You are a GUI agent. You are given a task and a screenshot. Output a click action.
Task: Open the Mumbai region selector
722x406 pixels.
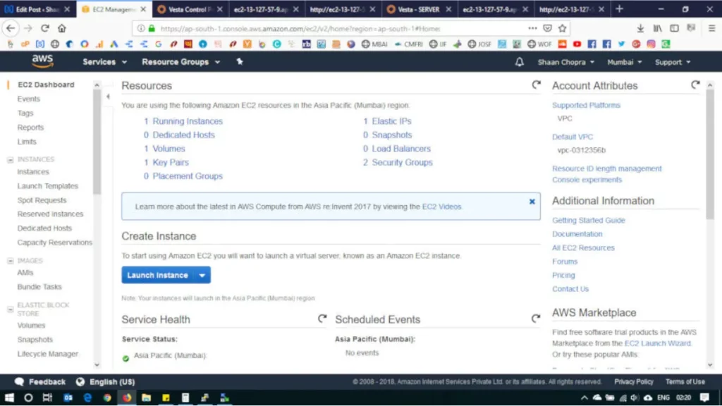pos(625,62)
